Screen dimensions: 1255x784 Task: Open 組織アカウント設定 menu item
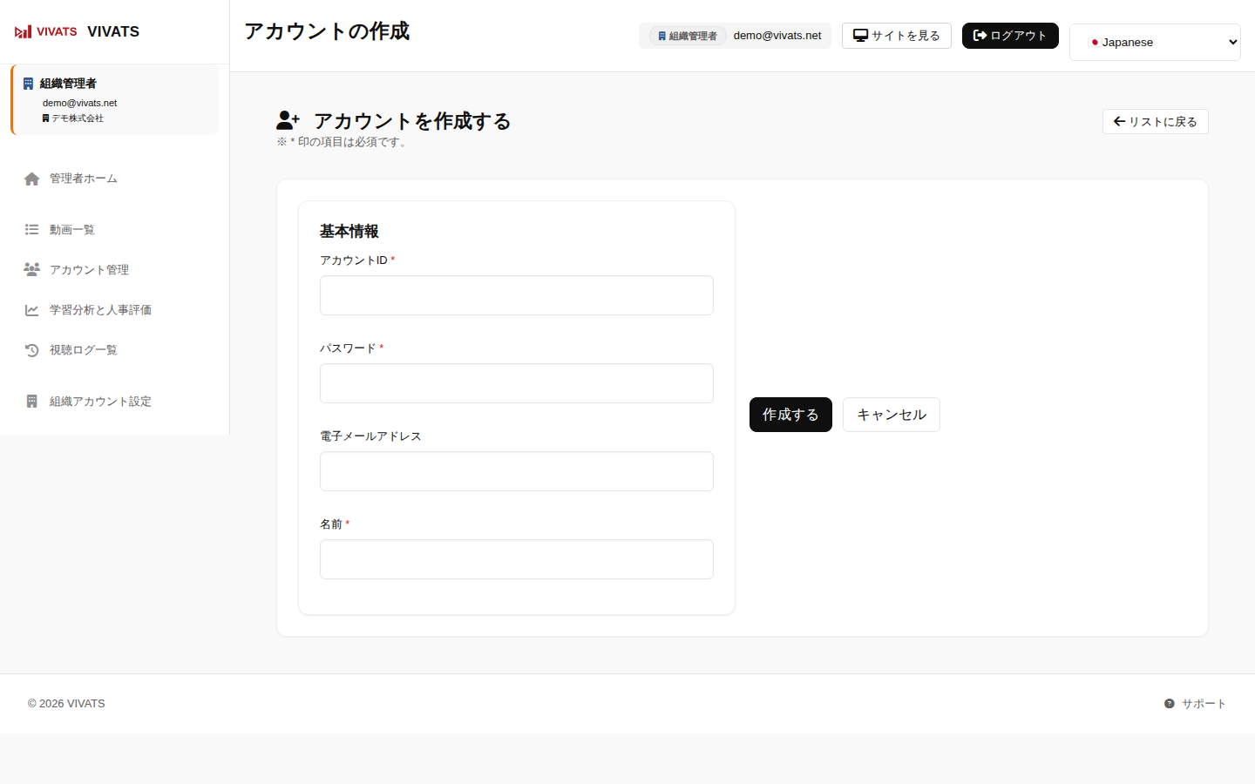114,402
